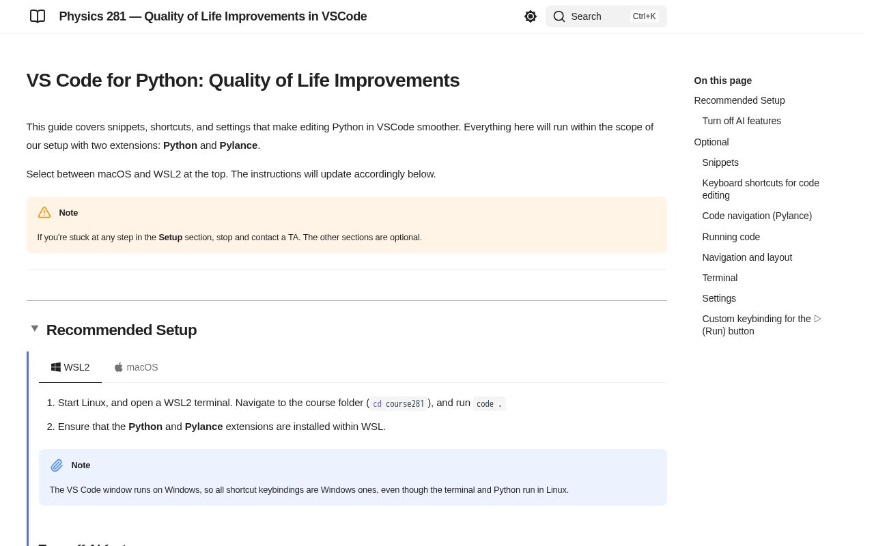The height and width of the screenshot is (546, 874).
Task: Go to Terminal in sidebar outline
Action: pos(720,278)
